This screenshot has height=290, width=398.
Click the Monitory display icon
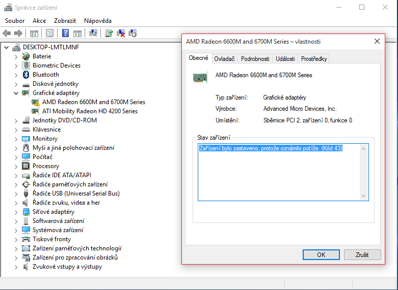(26, 139)
